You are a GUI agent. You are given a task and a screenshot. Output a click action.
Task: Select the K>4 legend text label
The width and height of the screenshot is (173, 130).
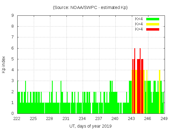(139, 29)
